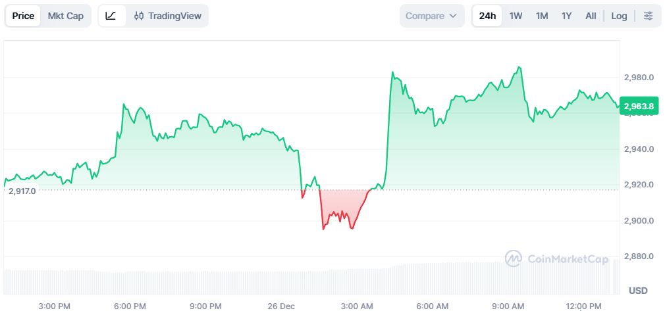Click the USD currency label

point(638,291)
